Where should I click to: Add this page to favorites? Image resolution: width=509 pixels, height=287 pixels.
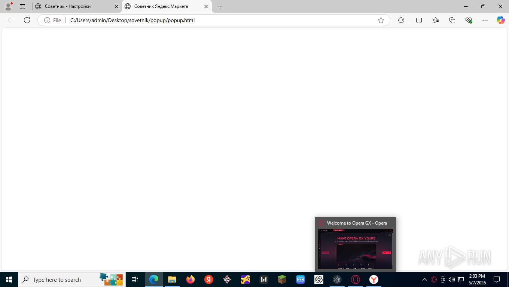click(381, 20)
